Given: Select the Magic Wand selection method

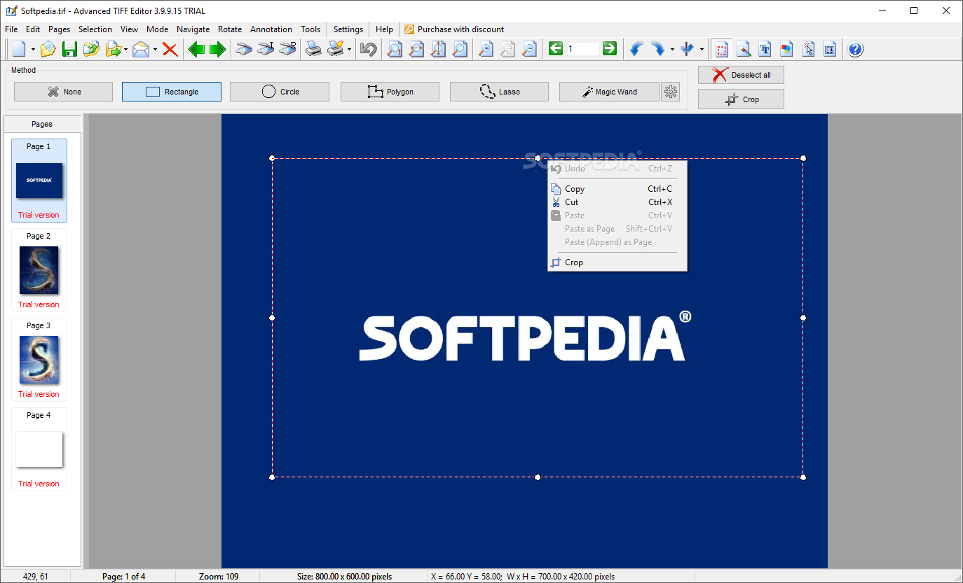Looking at the screenshot, I should (x=609, y=92).
